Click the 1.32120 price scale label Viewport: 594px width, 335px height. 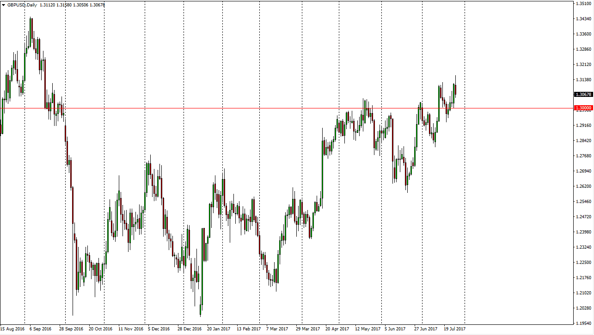point(584,65)
